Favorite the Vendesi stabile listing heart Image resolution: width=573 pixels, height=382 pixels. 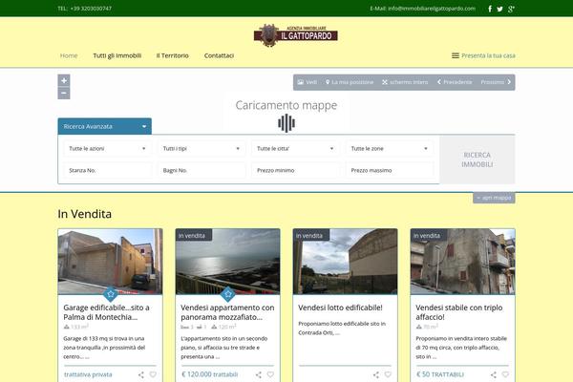click(x=505, y=374)
